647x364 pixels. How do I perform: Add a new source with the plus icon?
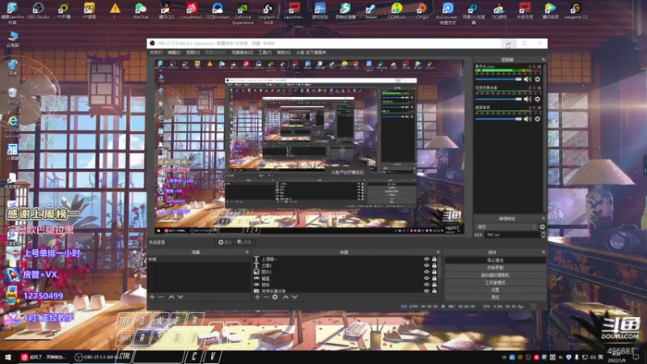[x=257, y=297]
